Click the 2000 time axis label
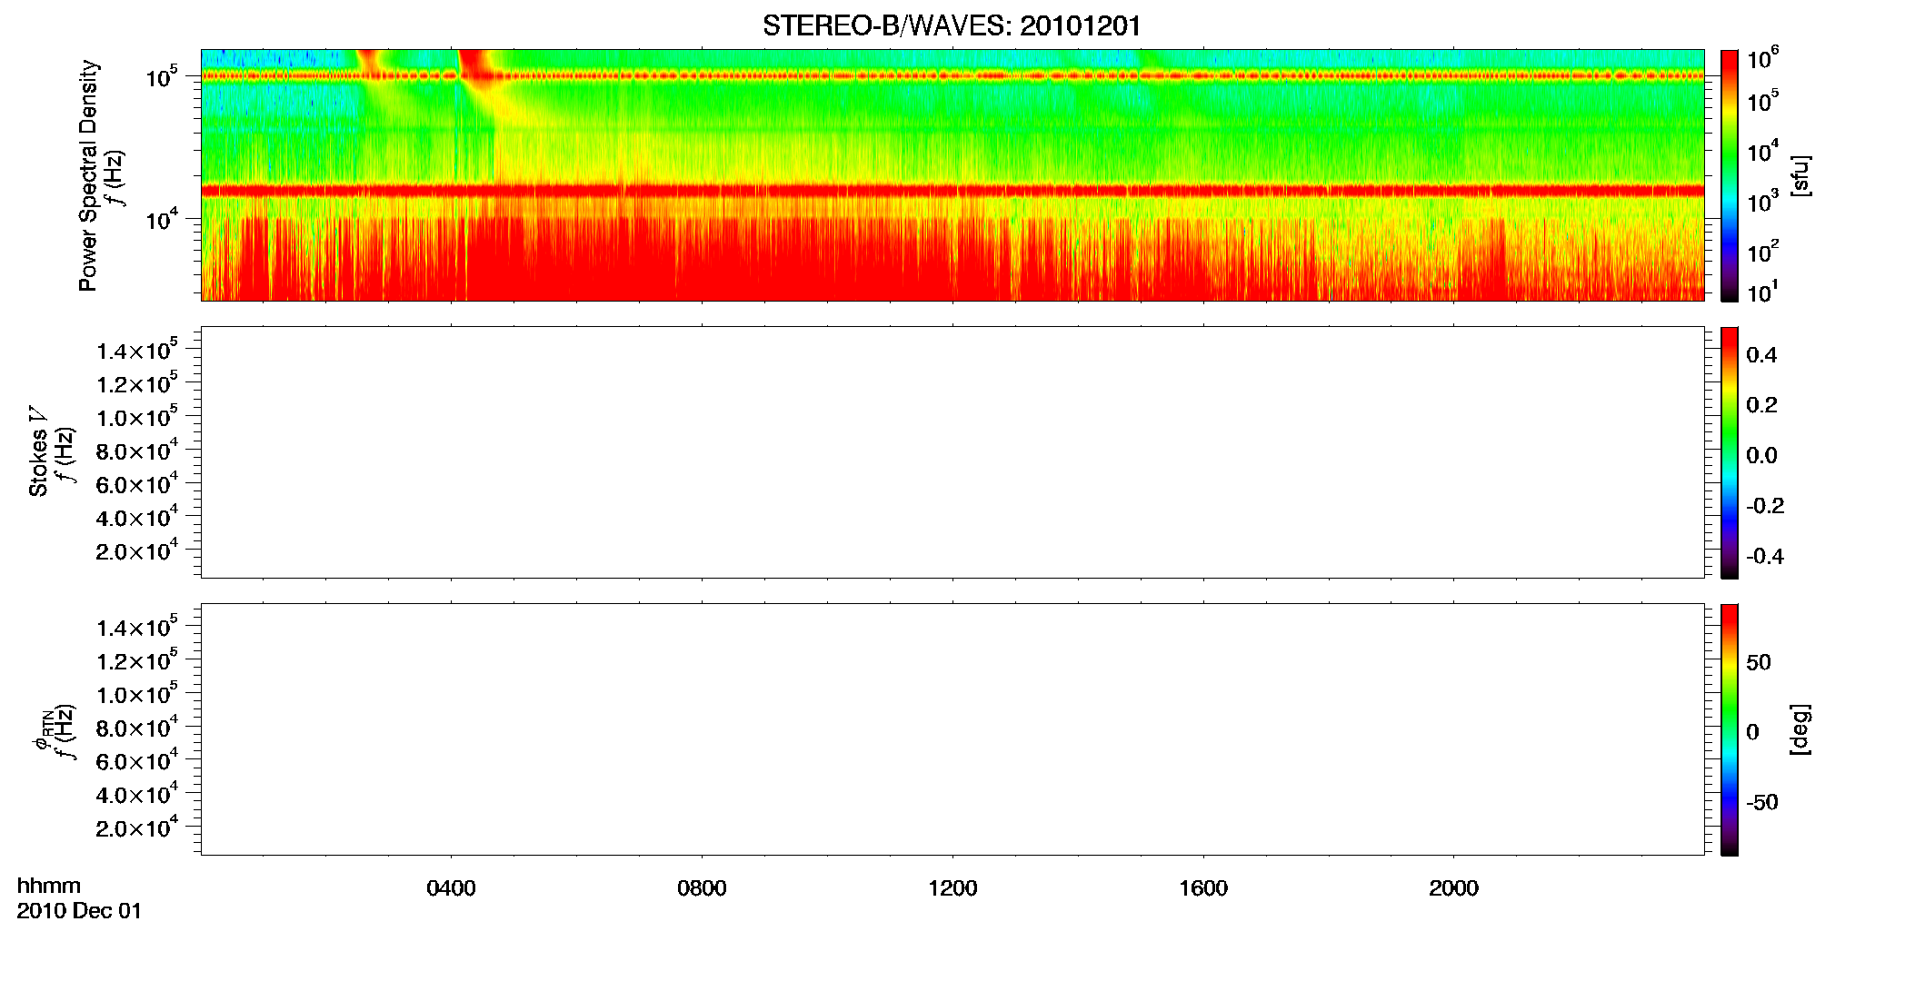The width and height of the screenshot is (1905, 981). [x=1453, y=888]
